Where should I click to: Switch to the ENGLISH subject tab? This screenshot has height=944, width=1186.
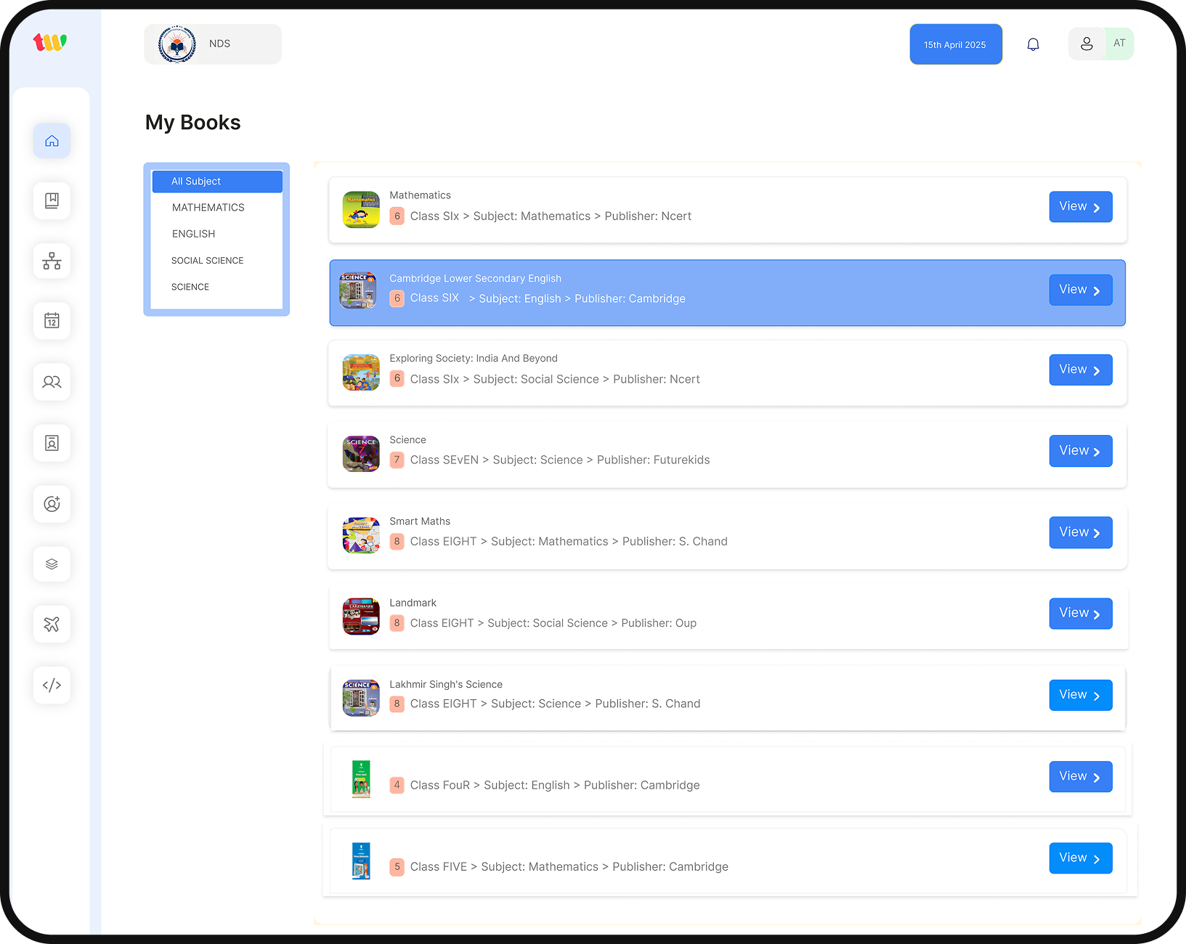[x=193, y=233]
